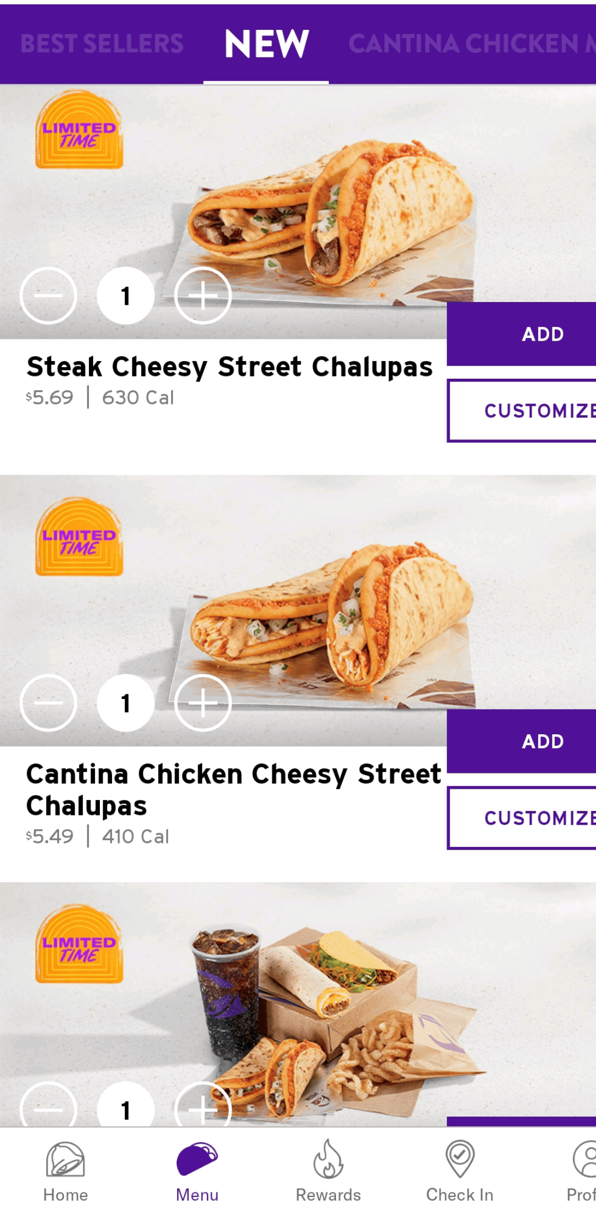The height and width of the screenshot is (1214, 596).
Task: Switch to the Best Sellers tab
Action: pyautogui.click(x=102, y=44)
